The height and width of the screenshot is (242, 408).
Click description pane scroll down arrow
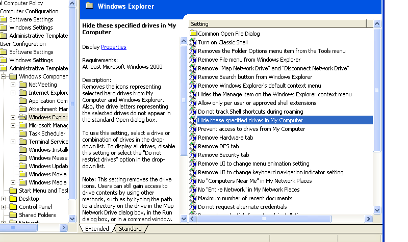184,219
